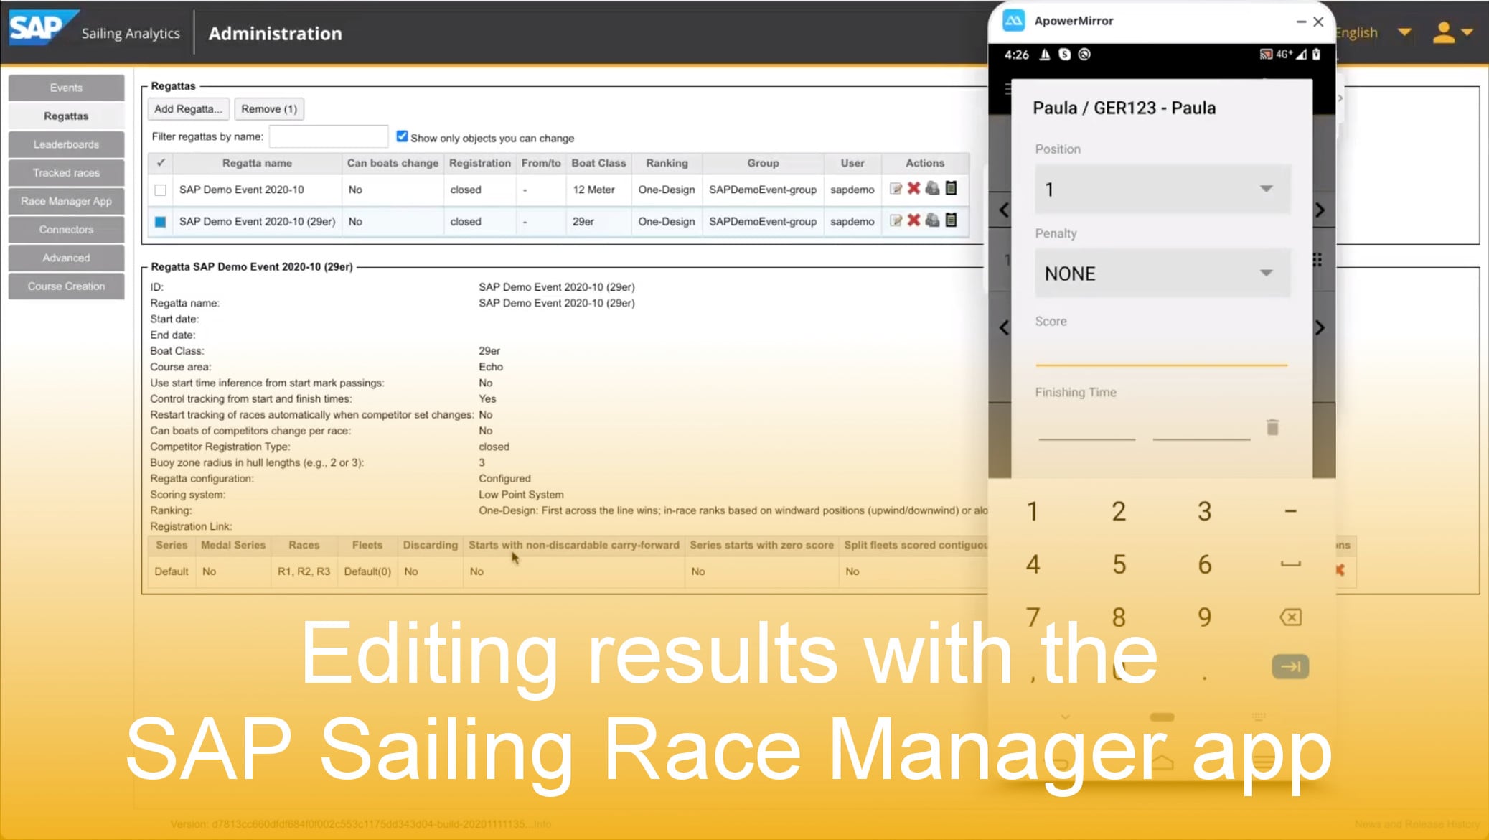Click the edit icon for SAP Demo Event 2020-10
Screen dimensions: 1489x840
(896, 190)
